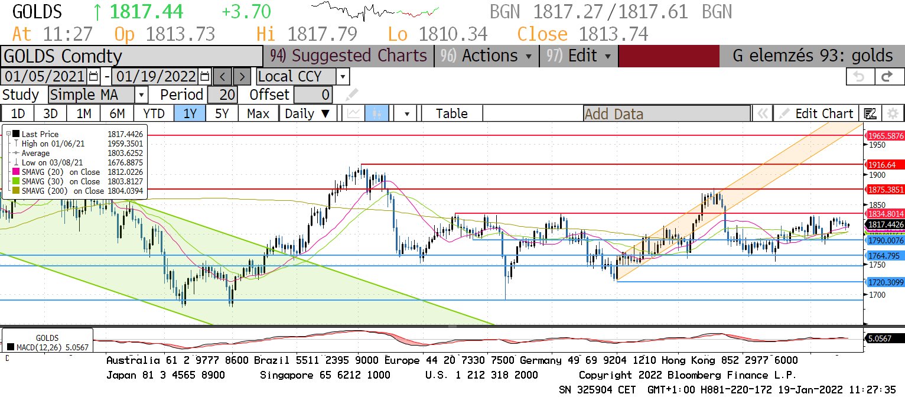Open the Edit menu
The height and width of the screenshot is (407, 905).
579,56
